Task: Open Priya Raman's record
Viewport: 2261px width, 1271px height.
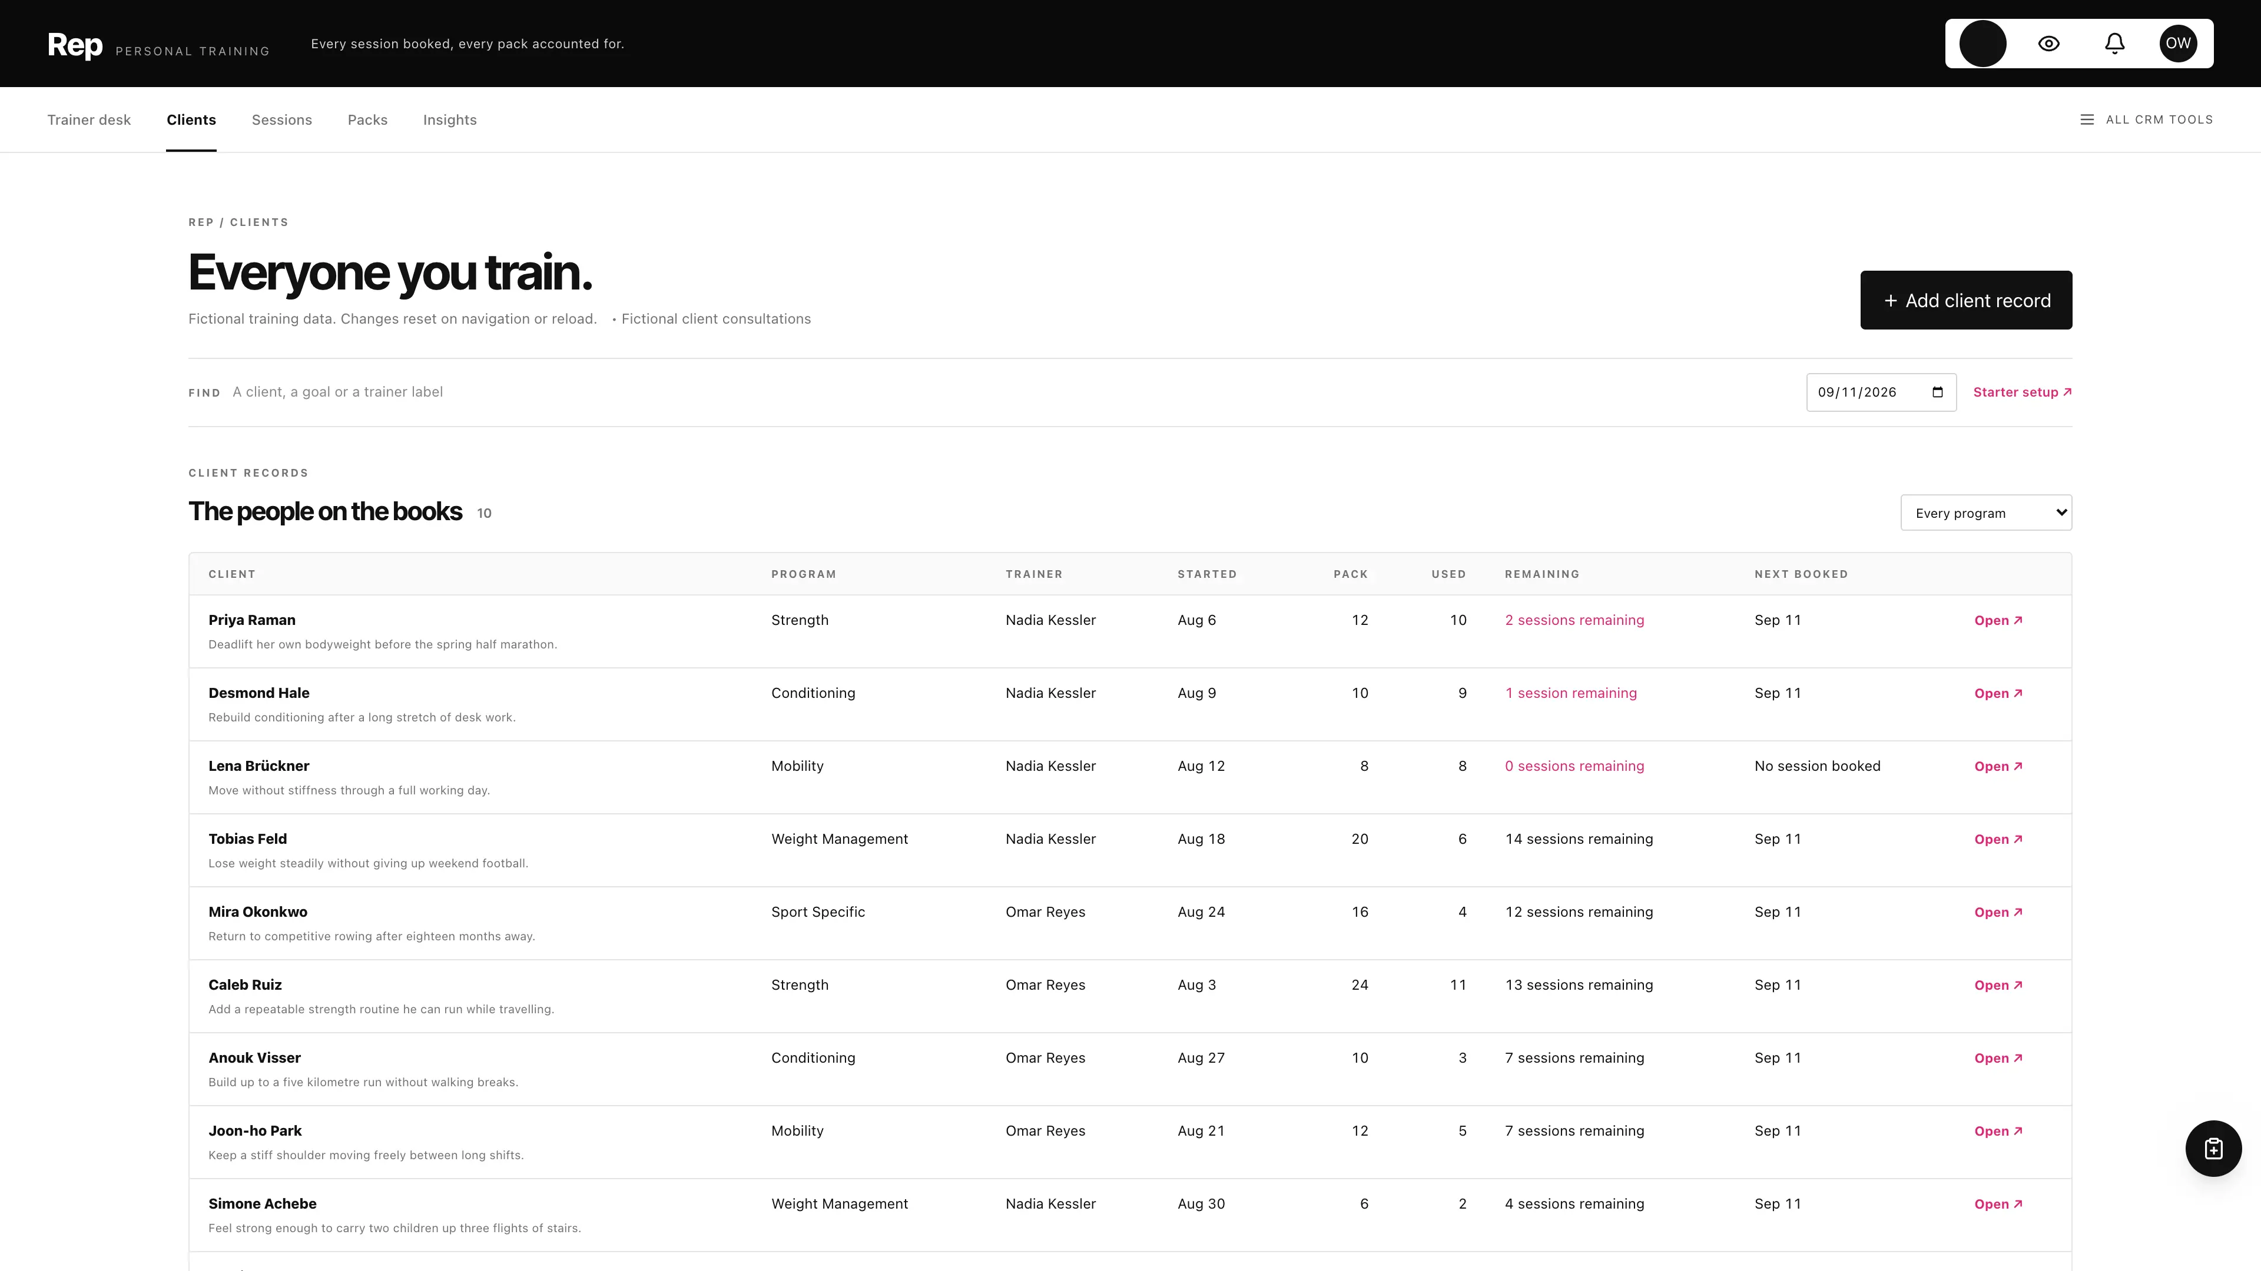Action: pyautogui.click(x=1998, y=620)
